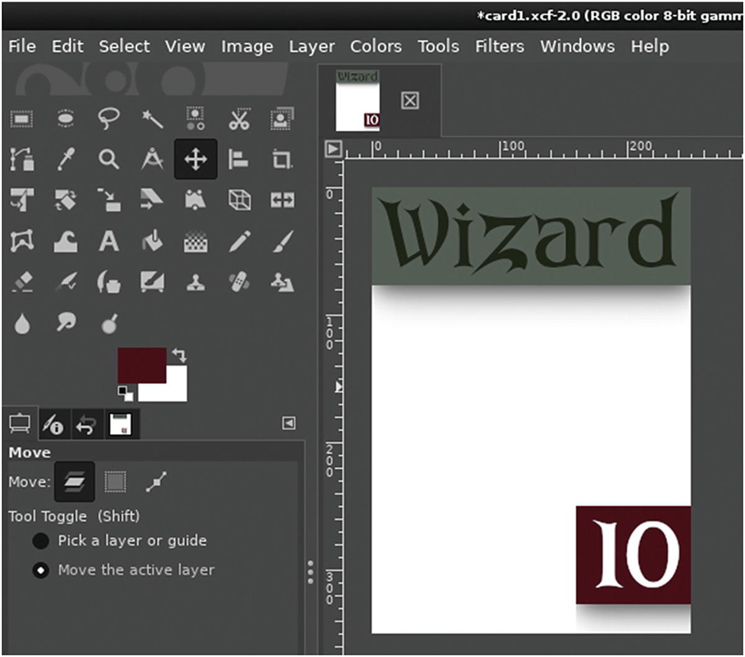Select the Measure compass tool
Screen dimensions: 745x657
pyautogui.click(x=152, y=159)
